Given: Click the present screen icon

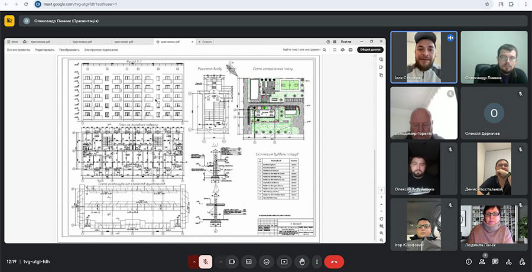Looking at the screenshot, I should 284,261.
